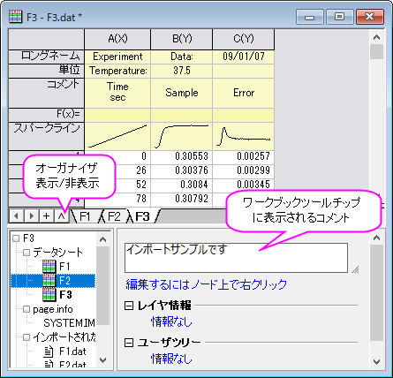
Task: Click the 37.5 cell
Action: point(182,71)
